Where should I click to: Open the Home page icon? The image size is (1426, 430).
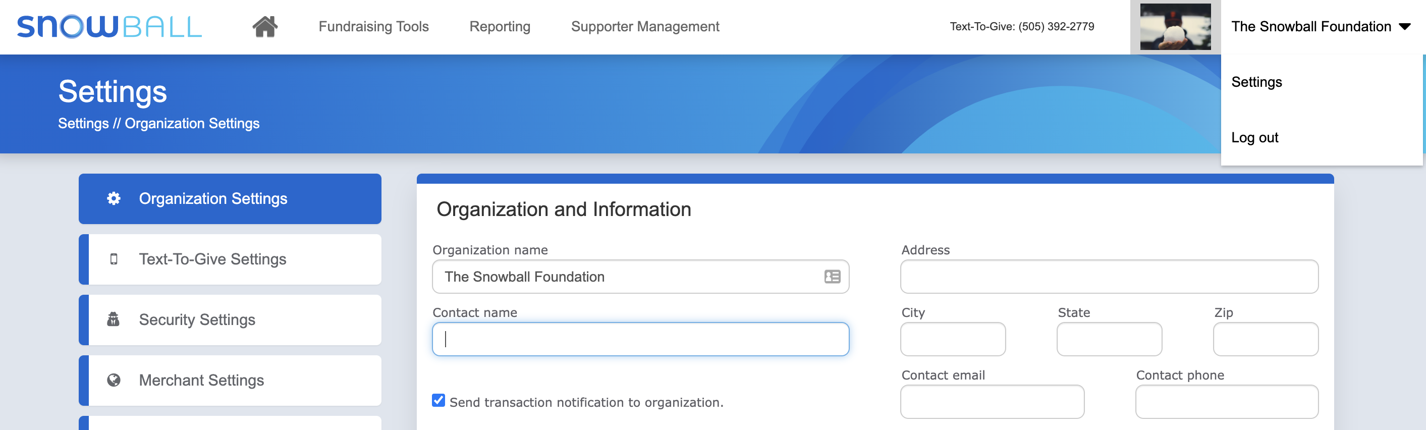click(x=264, y=27)
